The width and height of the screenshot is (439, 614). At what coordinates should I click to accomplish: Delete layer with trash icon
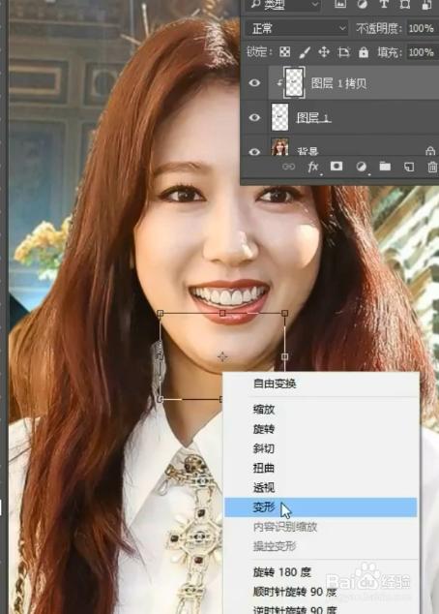(x=433, y=168)
